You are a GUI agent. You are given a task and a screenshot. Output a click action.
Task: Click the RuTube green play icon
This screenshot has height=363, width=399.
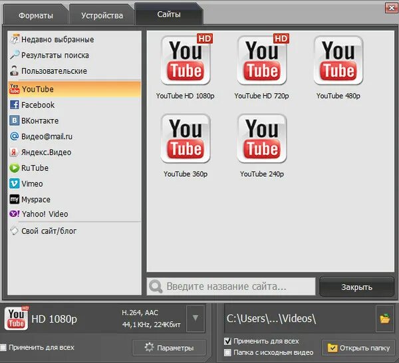tap(15, 168)
